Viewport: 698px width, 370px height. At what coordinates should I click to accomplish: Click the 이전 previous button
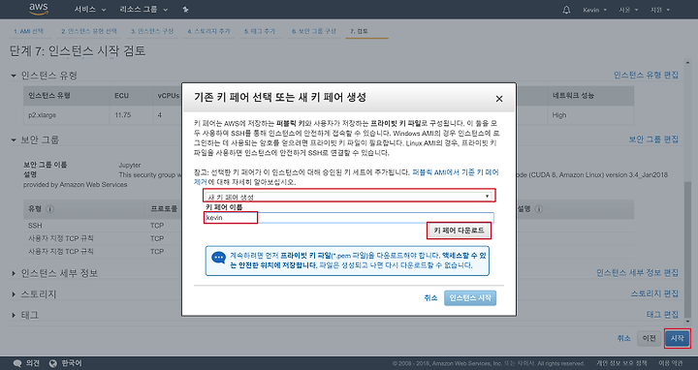649,338
